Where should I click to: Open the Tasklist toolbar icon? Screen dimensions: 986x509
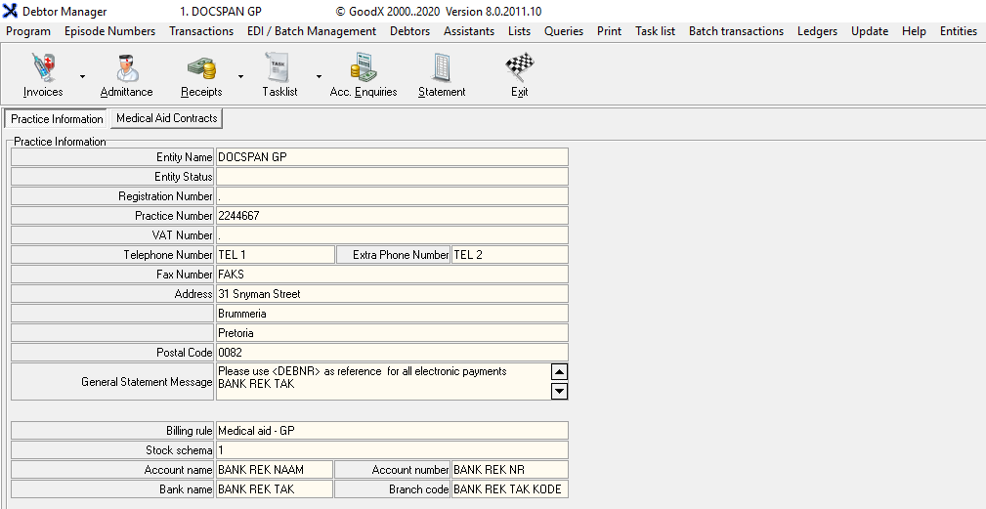279,69
